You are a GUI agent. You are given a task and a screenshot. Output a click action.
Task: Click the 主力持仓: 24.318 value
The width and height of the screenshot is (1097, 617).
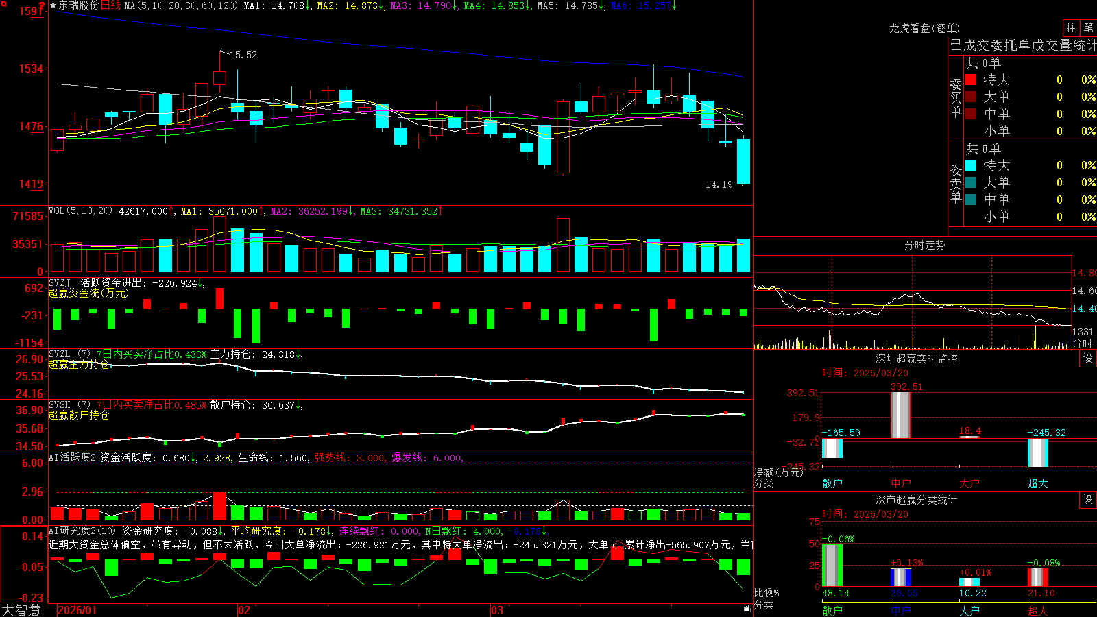pos(252,354)
